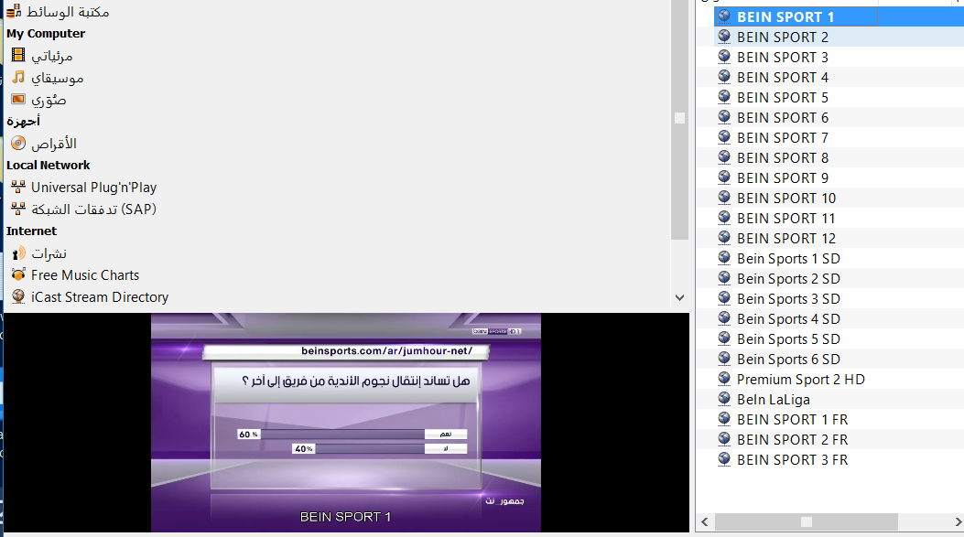Click the Universal Plug'n'Play network icon
964x537 pixels.
pos(18,188)
